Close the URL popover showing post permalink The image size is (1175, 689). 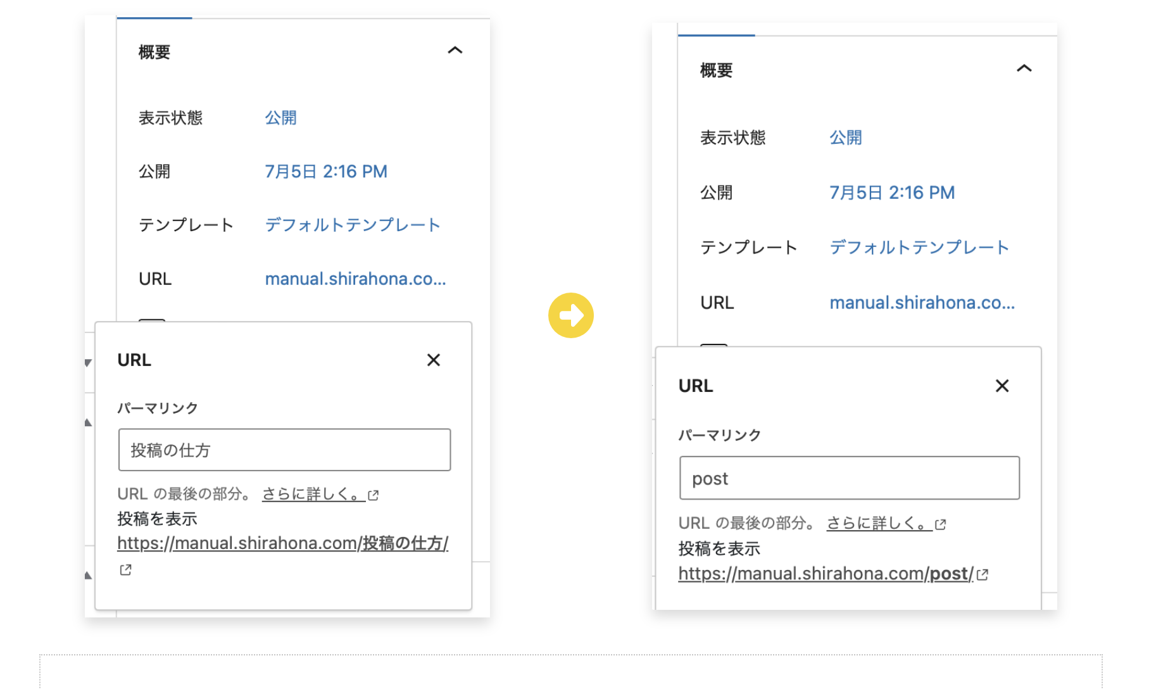1002,386
